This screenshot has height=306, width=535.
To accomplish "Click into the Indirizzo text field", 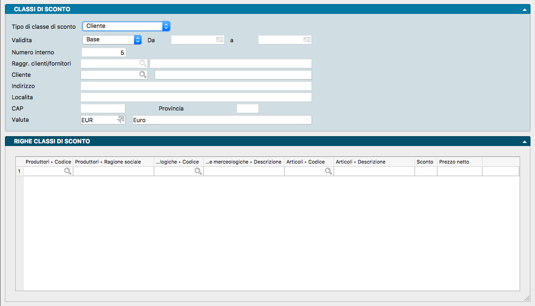I will pyautogui.click(x=196, y=86).
